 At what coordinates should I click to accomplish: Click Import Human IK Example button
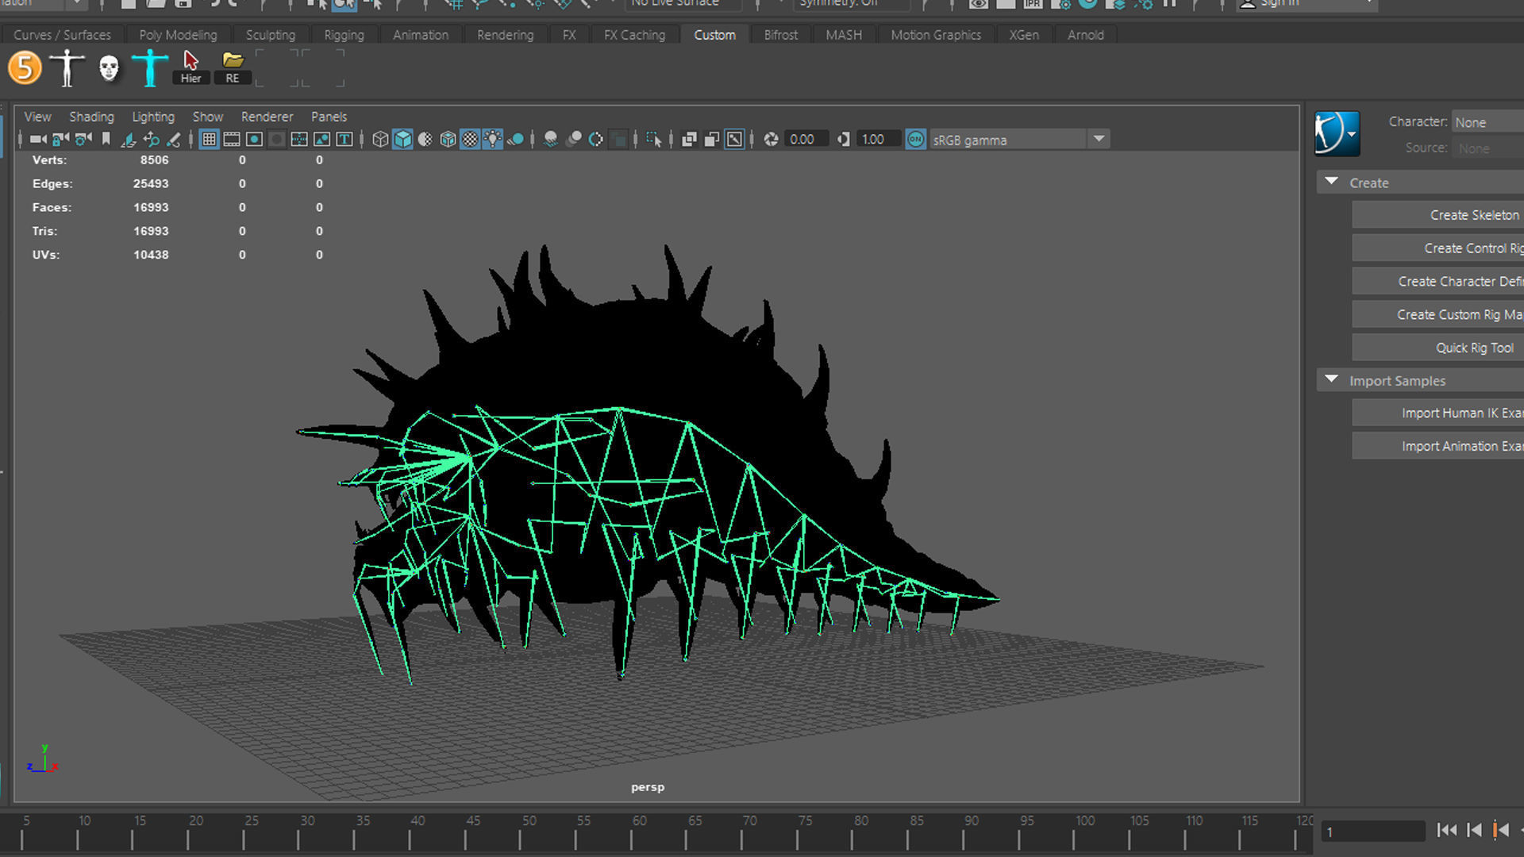coord(1437,413)
